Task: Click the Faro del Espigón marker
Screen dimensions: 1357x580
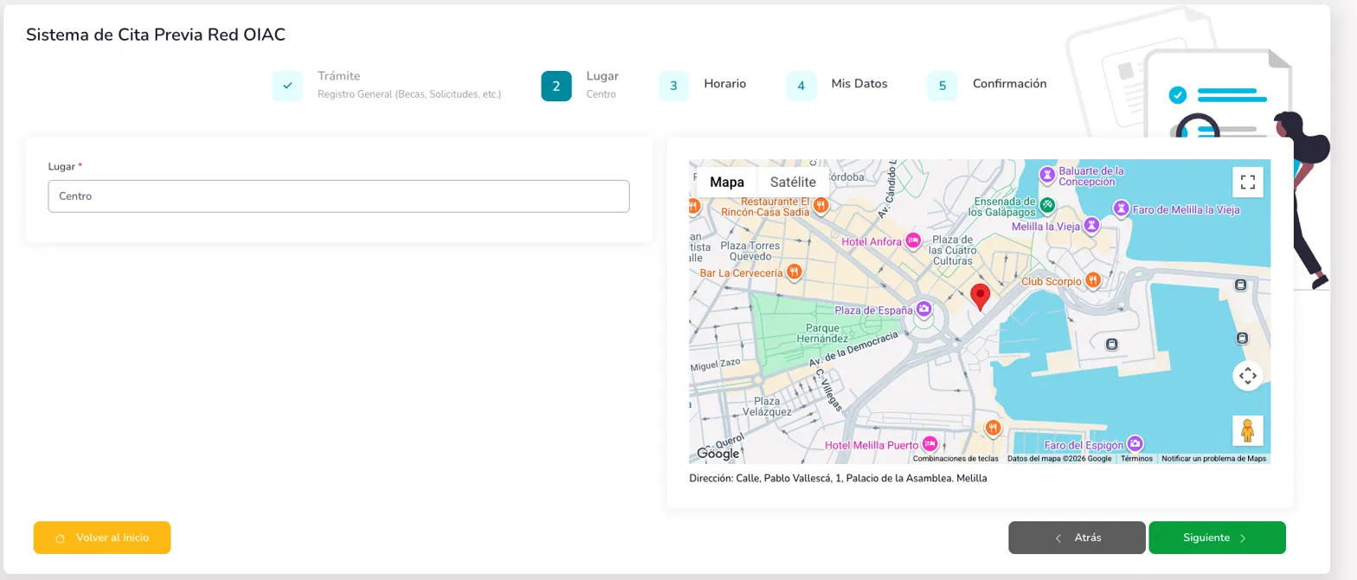Action: (1137, 443)
